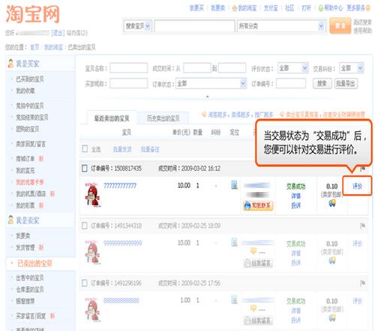Image resolution: width=375 pixels, height=331 pixels.
Task: Open 支付宝 in top navigation
Action: pyautogui.click(x=271, y=8)
